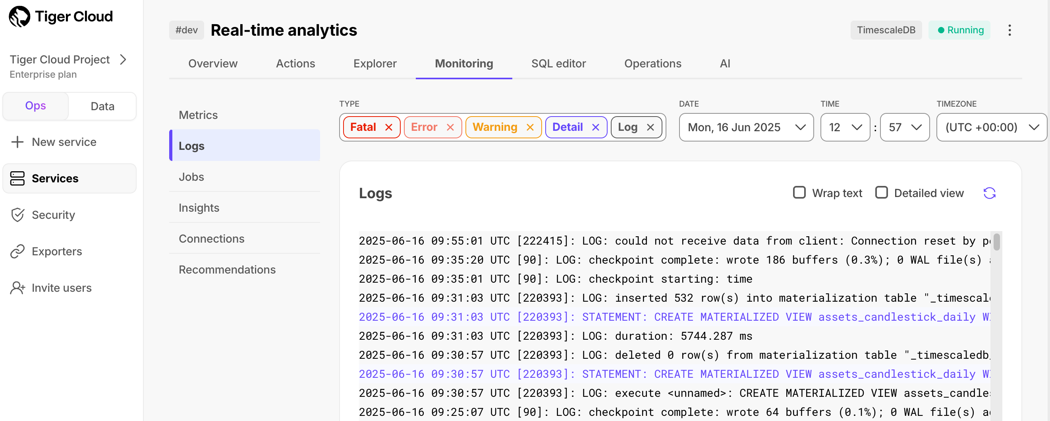Click log line 'wrote 186 buffers'
The height and width of the screenshot is (421, 1050).
pyautogui.click(x=675, y=260)
